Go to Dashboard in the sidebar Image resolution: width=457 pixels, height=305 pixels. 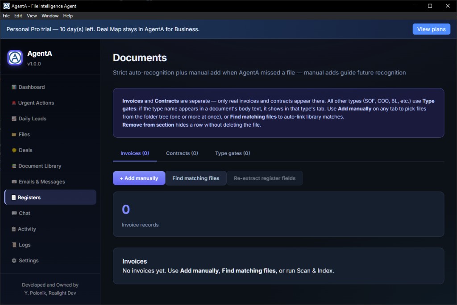[50, 87]
